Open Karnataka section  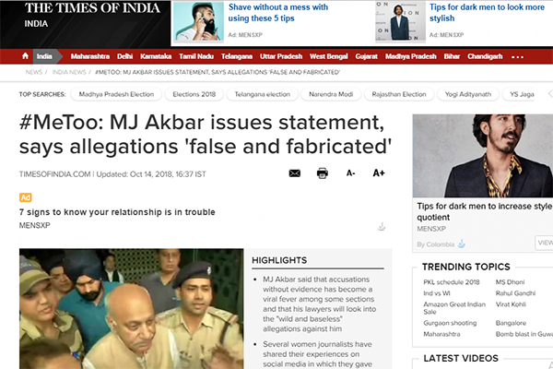click(156, 56)
